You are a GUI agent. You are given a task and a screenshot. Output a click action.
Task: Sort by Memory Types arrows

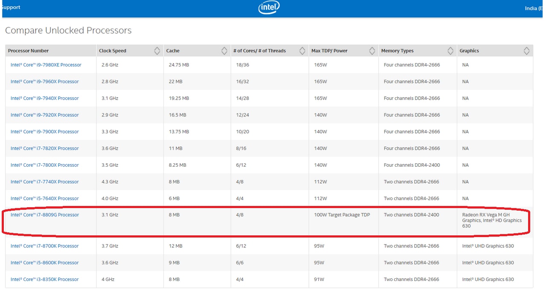click(450, 51)
